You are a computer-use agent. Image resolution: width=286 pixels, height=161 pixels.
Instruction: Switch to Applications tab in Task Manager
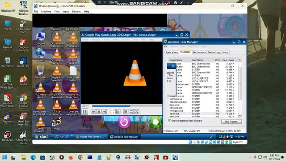tap(172, 52)
